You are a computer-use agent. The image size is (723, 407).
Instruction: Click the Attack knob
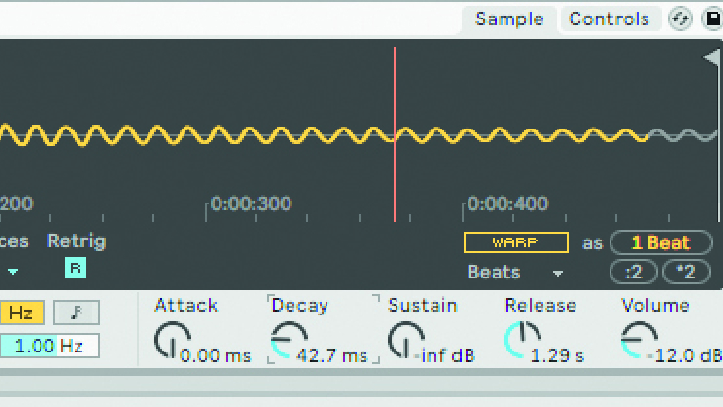(172, 341)
